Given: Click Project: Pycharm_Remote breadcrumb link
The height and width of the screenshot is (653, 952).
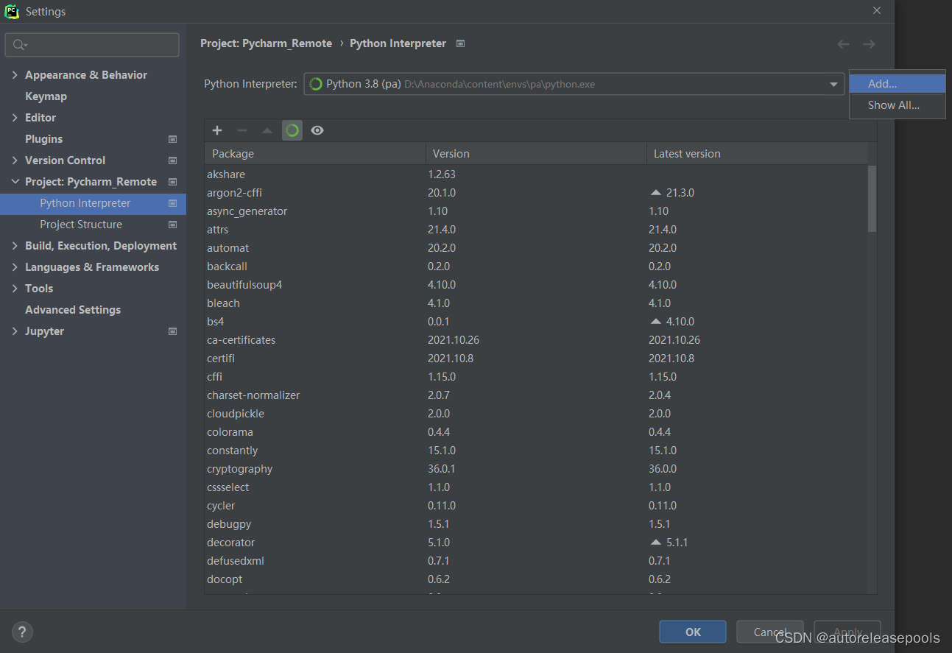Looking at the screenshot, I should (x=266, y=43).
